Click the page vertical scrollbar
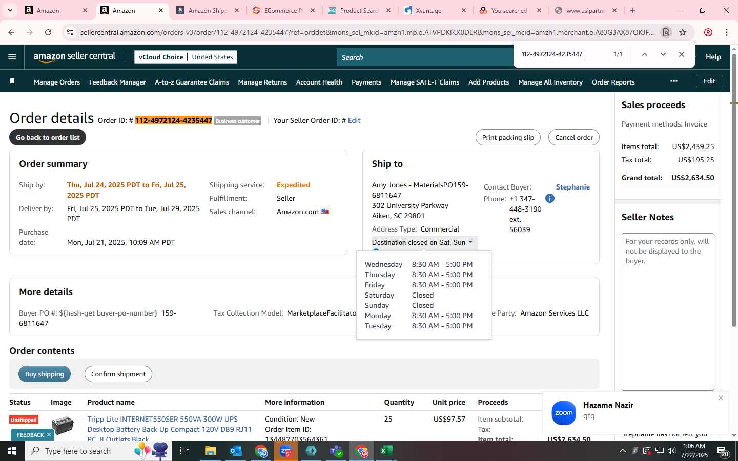Viewport: 738px width, 461px height. 734,191
